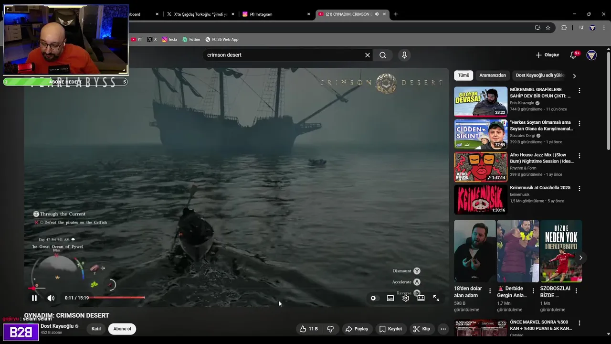Select the Dost Kayaoğlu filter chip
611x344 pixels.
coord(540,75)
